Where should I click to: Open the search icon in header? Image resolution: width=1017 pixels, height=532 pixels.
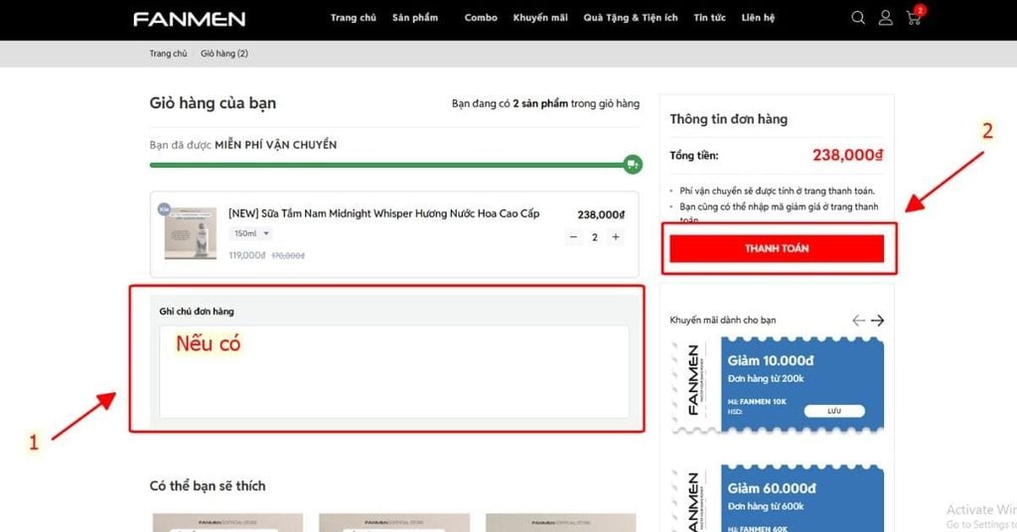[858, 18]
